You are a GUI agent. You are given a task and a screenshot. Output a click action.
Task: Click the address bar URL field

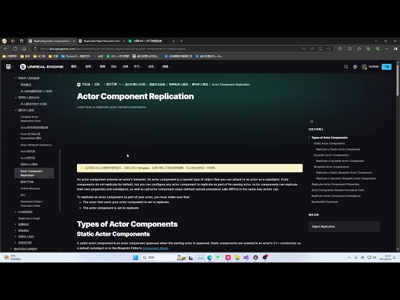coord(168,49)
